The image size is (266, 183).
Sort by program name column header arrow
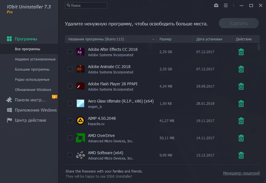click(153, 40)
